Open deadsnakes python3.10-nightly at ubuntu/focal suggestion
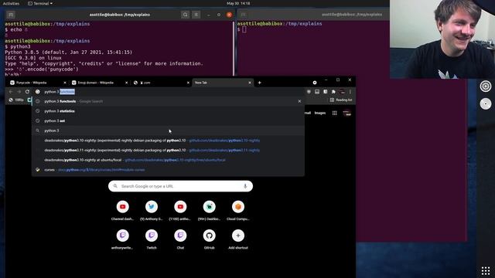 click(x=168, y=160)
